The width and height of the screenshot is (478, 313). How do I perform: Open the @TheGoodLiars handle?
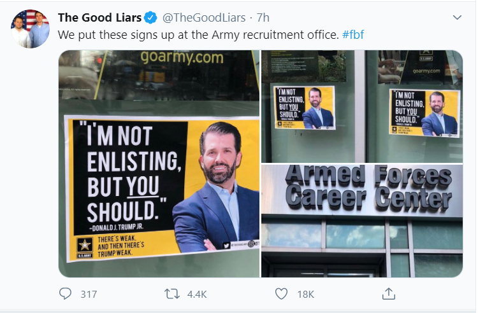coord(204,18)
